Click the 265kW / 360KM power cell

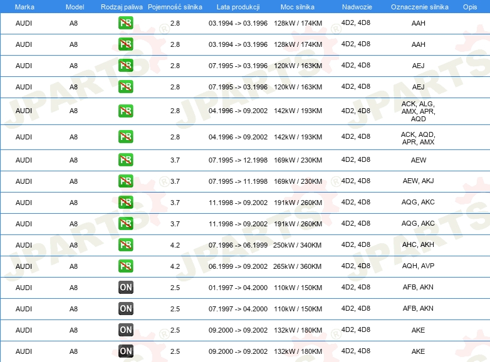coord(298,266)
